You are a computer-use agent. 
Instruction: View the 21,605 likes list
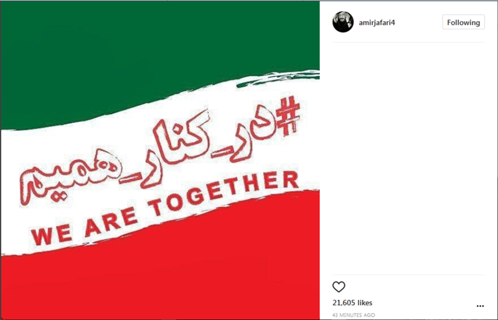[x=352, y=303]
